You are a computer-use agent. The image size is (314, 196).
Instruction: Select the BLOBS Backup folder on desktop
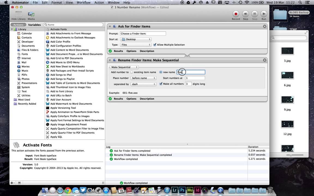(x=280, y=14)
